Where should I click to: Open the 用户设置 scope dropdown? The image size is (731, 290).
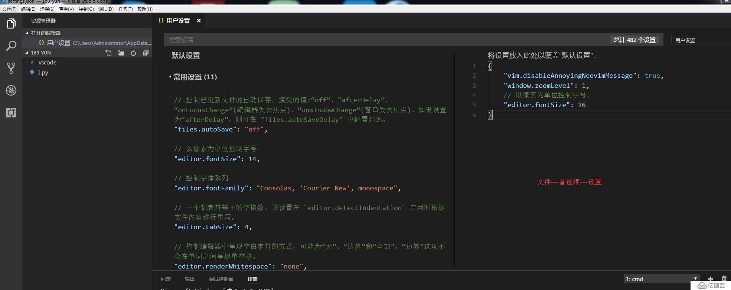[701, 40]
